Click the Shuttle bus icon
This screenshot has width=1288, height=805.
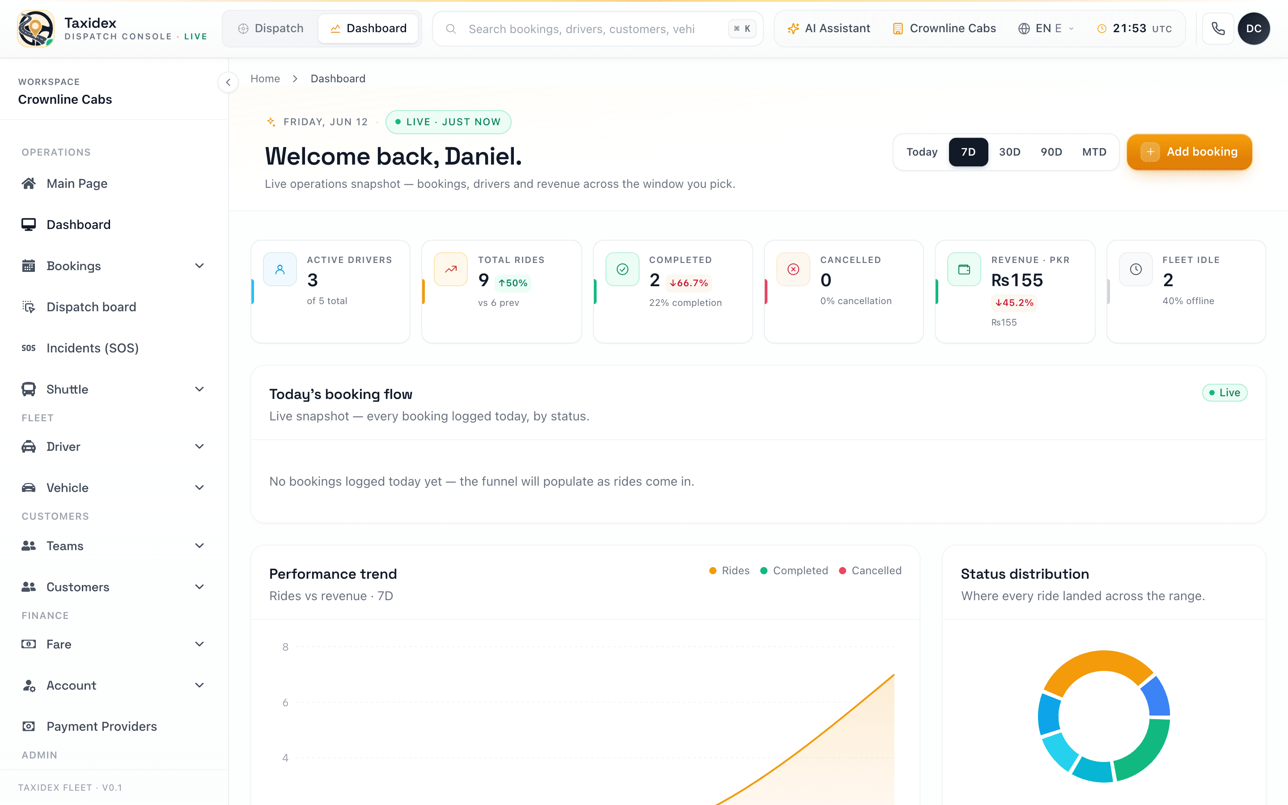pyautogui.click(x=29, y=389)
